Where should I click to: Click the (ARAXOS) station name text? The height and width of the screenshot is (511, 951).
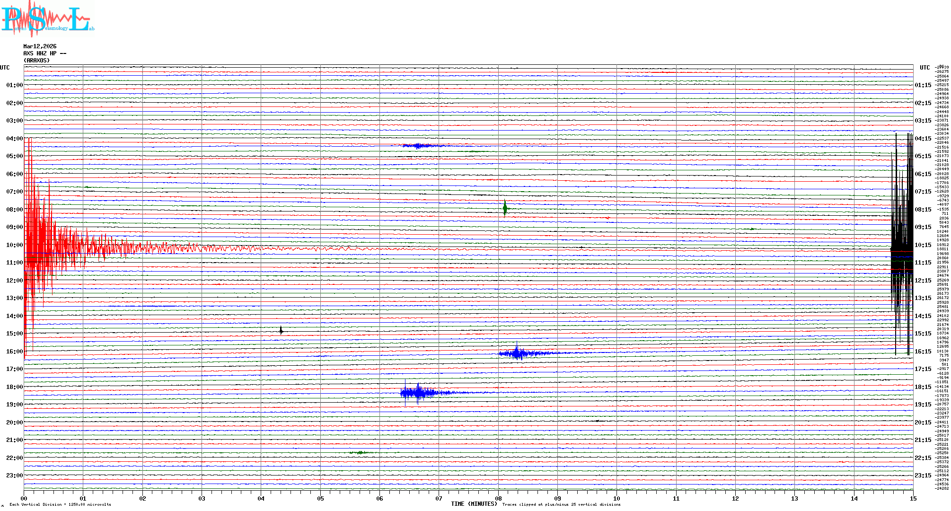[36, 61]
